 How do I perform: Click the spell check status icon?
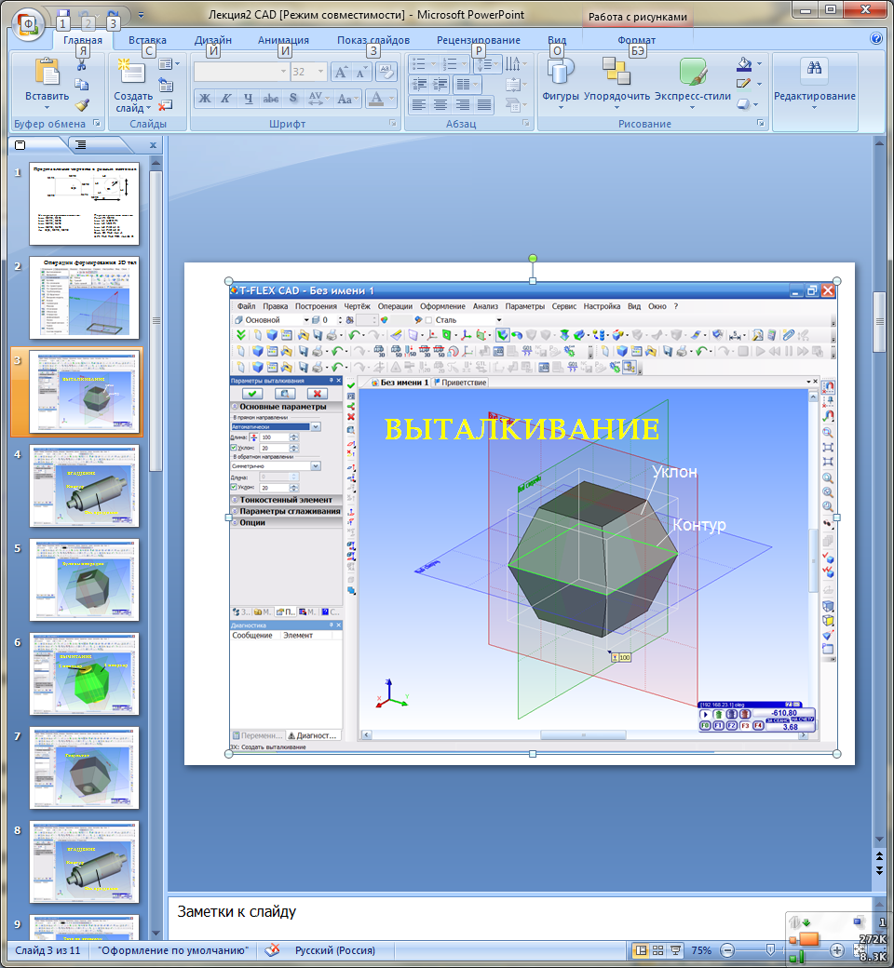272,950
